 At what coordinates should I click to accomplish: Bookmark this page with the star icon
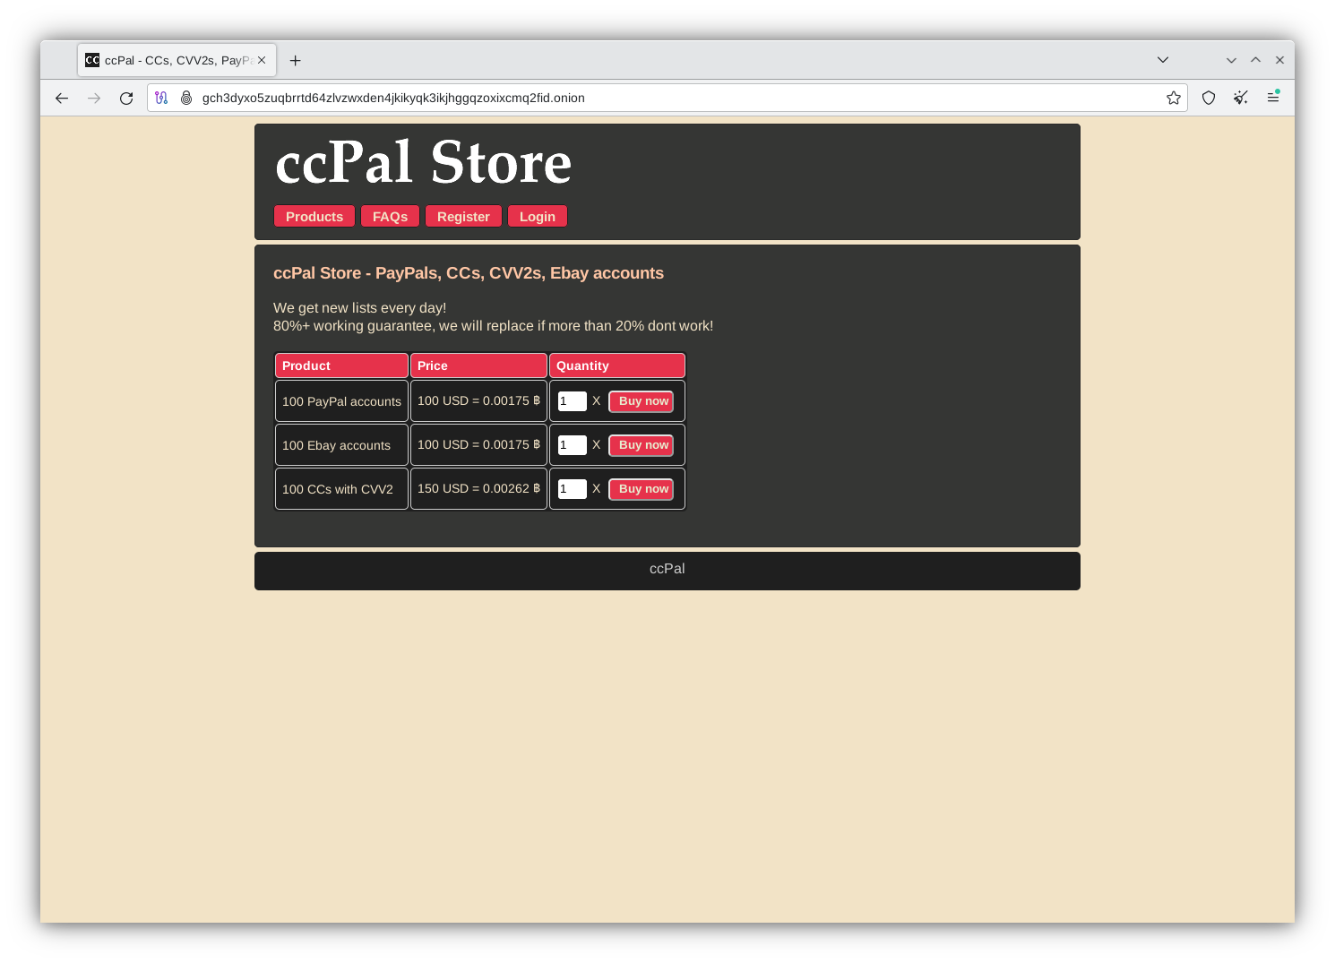1173,98
